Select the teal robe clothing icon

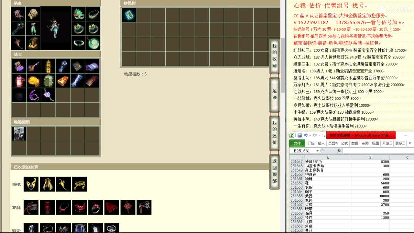click(33, 28)
